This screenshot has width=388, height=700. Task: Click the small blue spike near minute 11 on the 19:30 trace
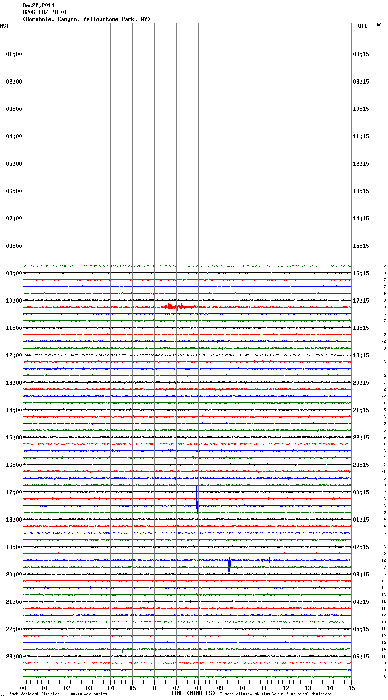(x=269, y=560)
